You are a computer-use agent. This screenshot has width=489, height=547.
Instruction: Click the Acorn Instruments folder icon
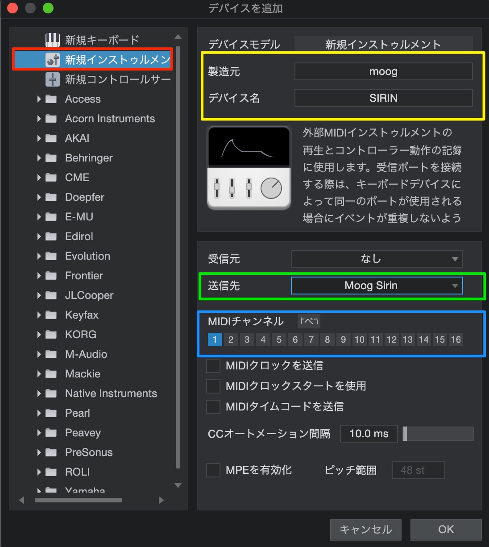point(51,119)
